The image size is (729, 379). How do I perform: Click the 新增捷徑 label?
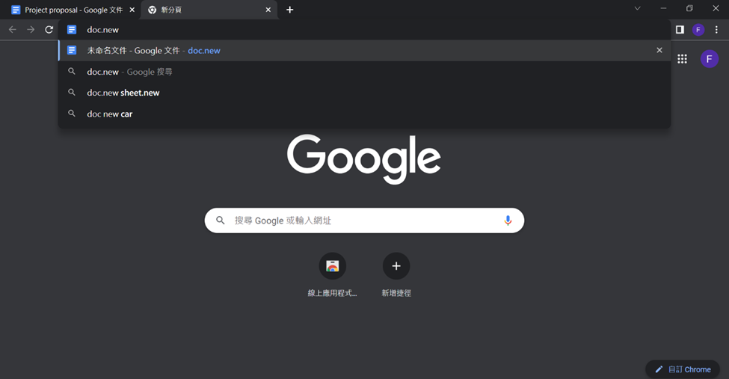(x=396, y=293)
